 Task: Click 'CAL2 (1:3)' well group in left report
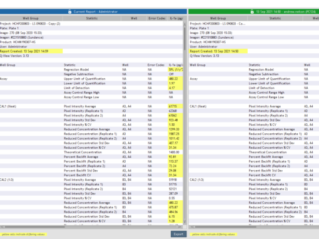[x=7, y=180]
